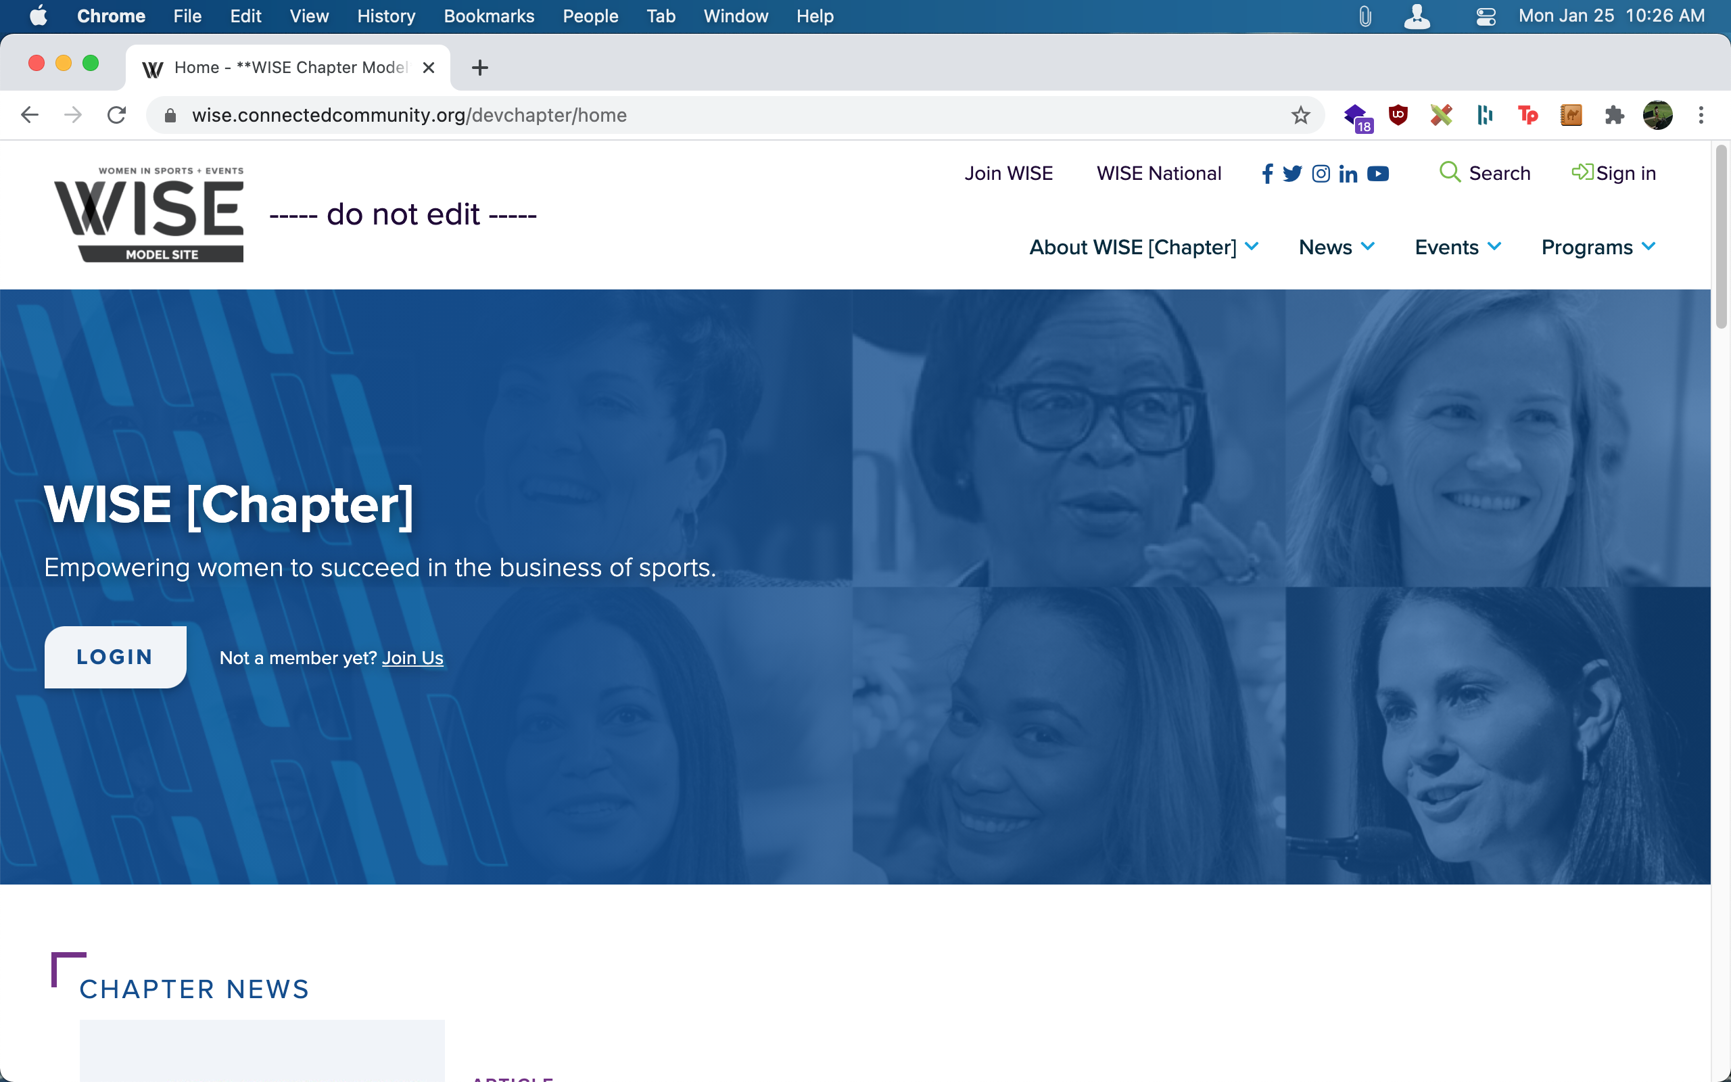Click the LOGIN button
Image resolution: width=1731 pixels, height=1082 pixels.
coord(115,657)
